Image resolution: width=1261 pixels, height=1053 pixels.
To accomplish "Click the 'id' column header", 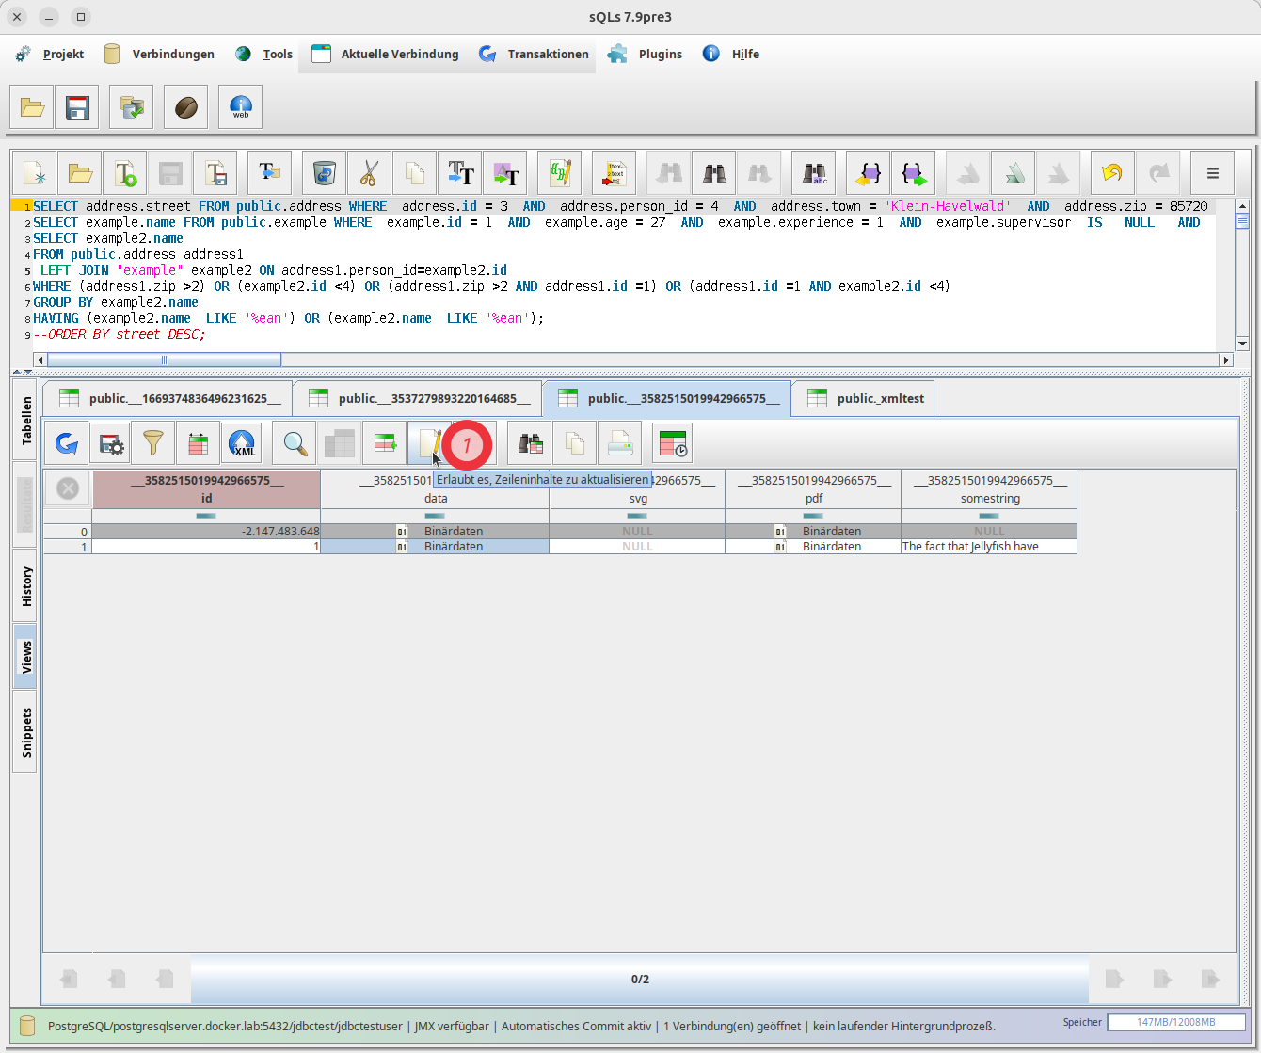I will tap(207, 489).
